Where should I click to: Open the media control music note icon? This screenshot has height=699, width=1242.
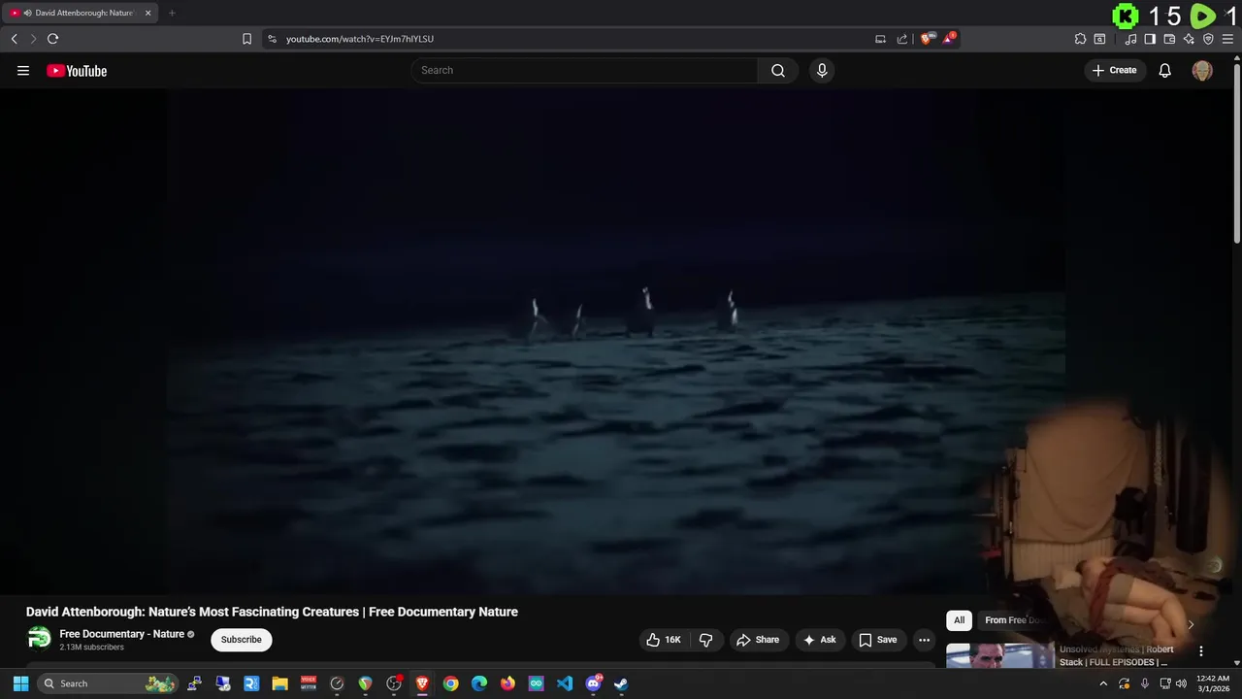pyautogui.click(x=1130, y=39)
